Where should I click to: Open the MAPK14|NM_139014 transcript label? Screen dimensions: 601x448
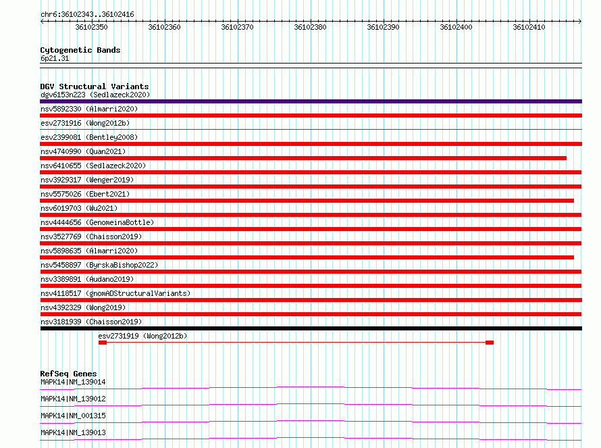click(x=73, y=382)
